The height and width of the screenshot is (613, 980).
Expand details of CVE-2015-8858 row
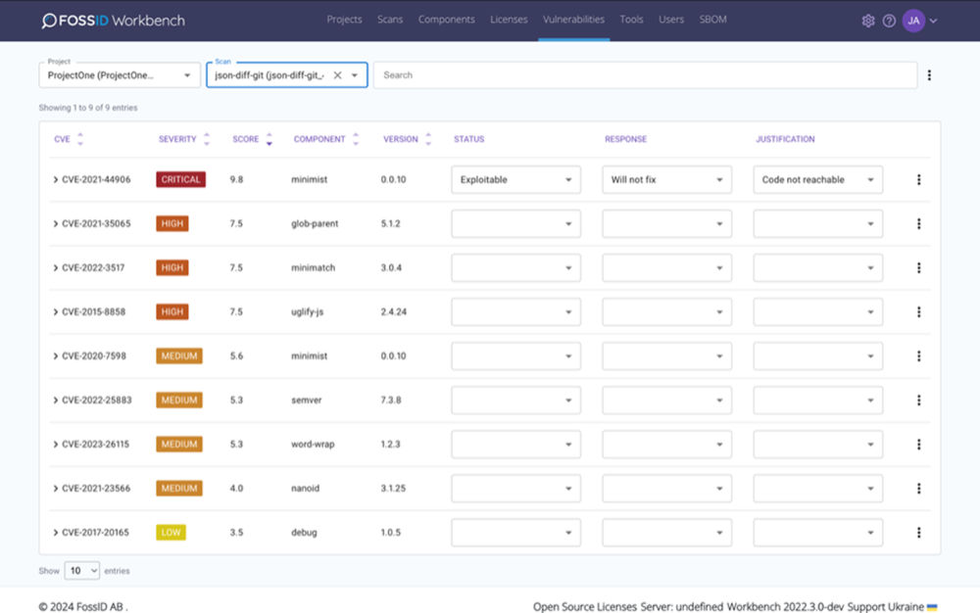[56, 312]
